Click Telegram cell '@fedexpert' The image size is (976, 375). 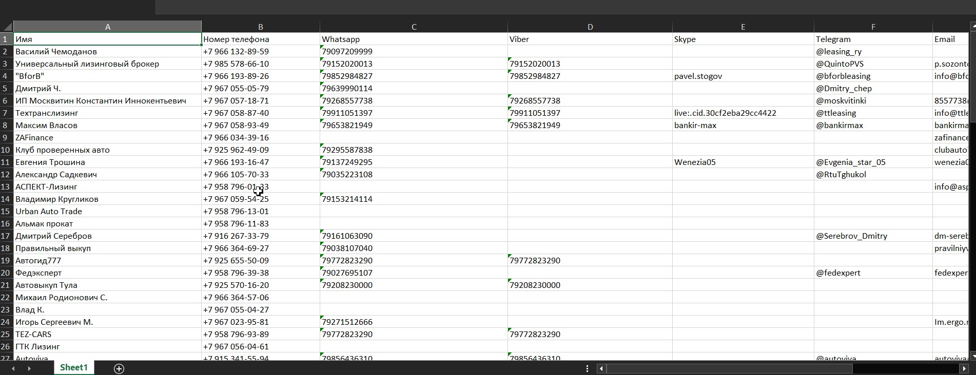[x=873, y=273]
